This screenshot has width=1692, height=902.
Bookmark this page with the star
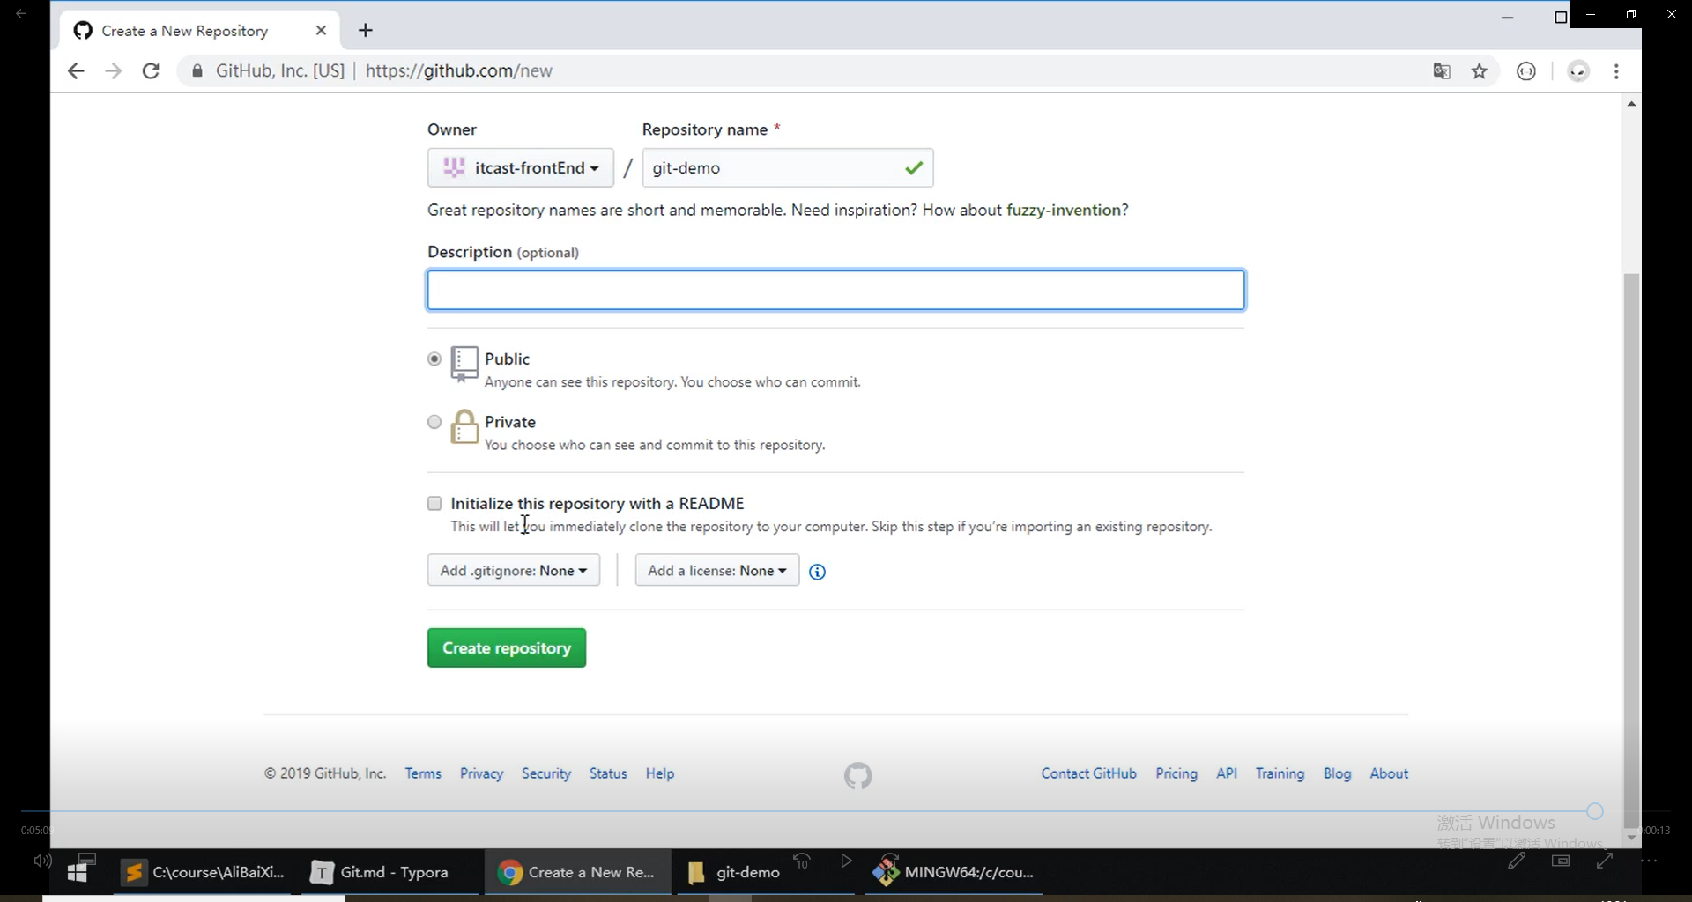point(1480,71)
